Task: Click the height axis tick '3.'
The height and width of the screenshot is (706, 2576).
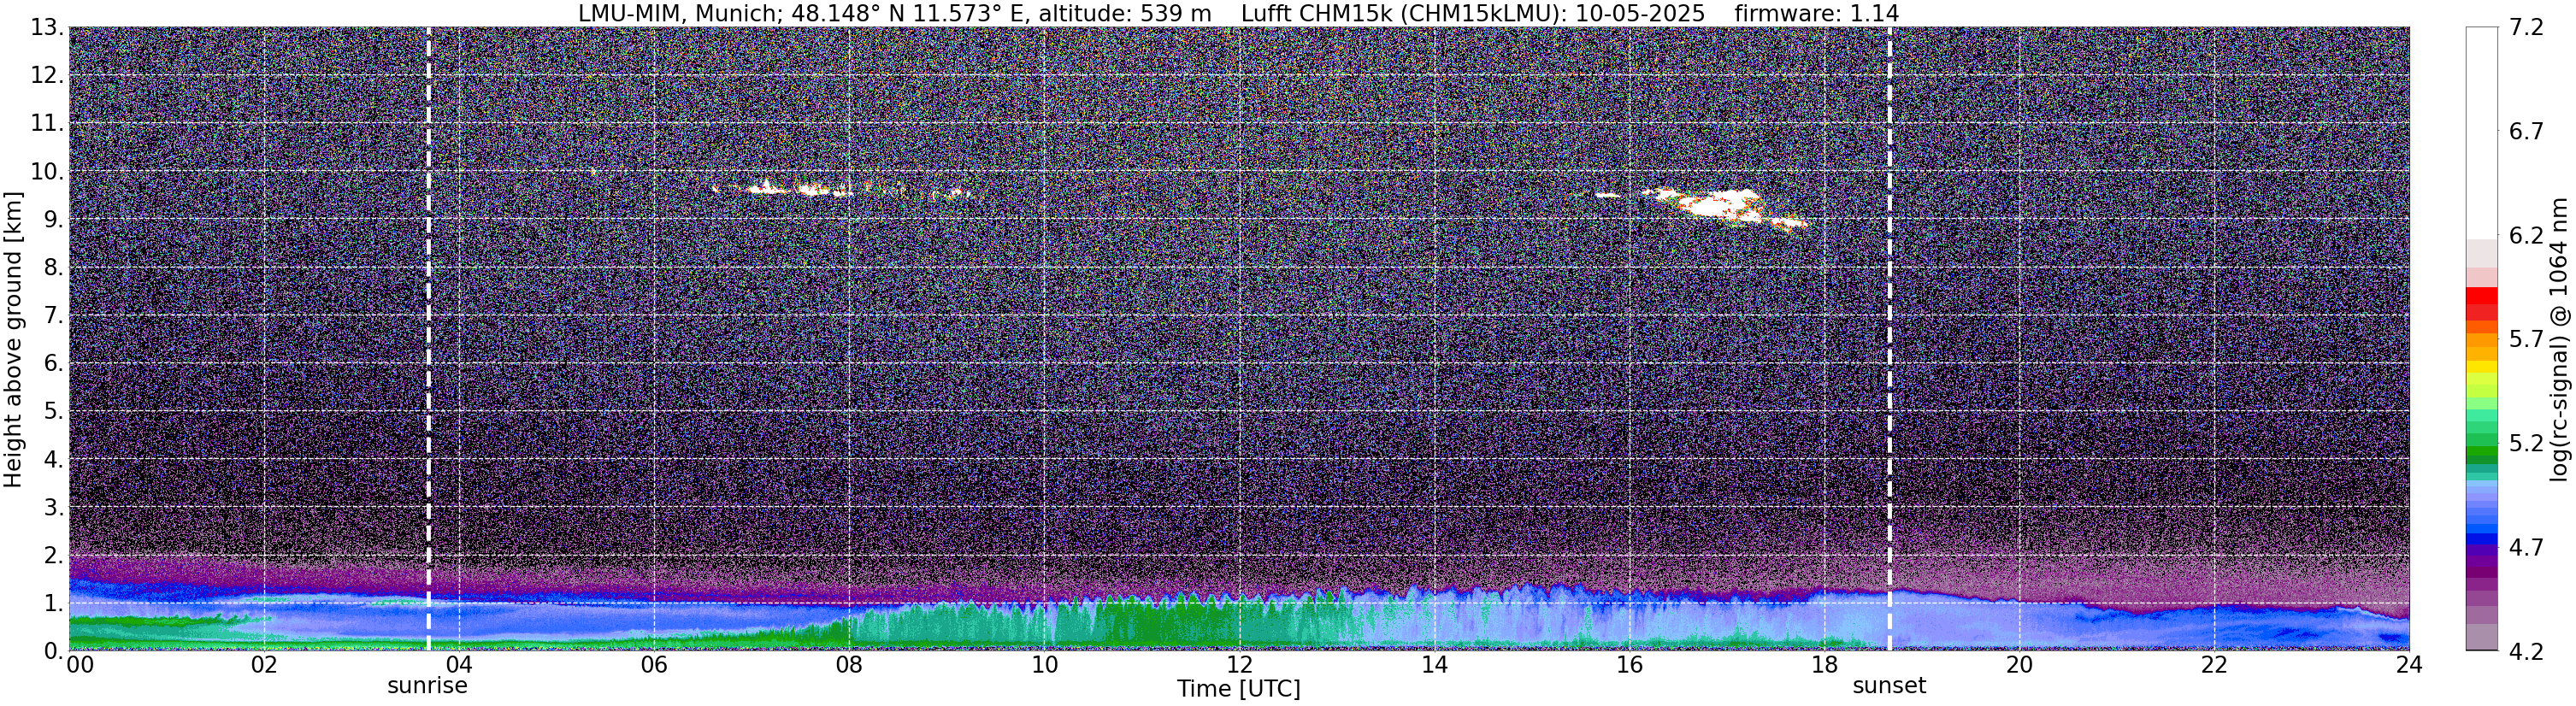Action: pos(54,507)
